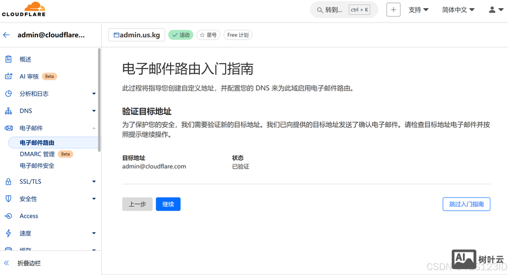Click the Free 计划 plan badge
Viewport: 508px width, 275px height.
click(238, 35)
